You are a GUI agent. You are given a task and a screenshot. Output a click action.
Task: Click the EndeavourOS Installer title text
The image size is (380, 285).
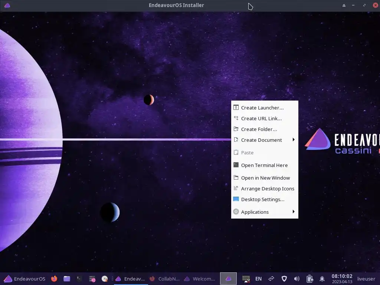[176, 5]
